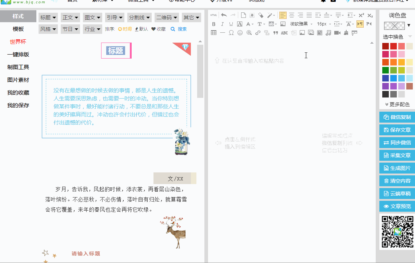This screenshot has width=415, height=263.
Task: Expand the 分割线 style dropdown
Action: tap(139, 17)
